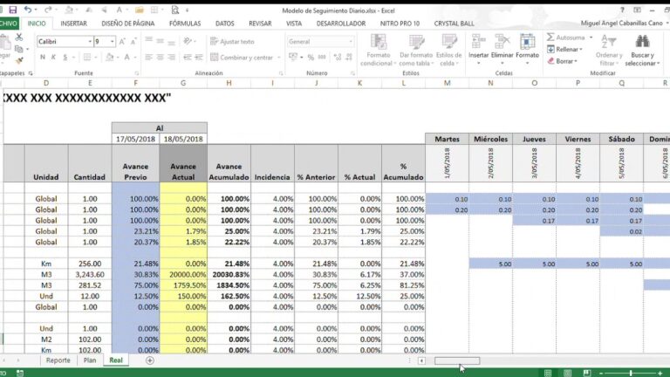
Task: Open font color dropdown
Action: pyautogui.click(x=135, y=58)
